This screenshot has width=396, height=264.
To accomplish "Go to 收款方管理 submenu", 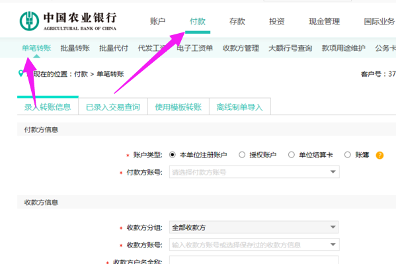I will (241, 48).
